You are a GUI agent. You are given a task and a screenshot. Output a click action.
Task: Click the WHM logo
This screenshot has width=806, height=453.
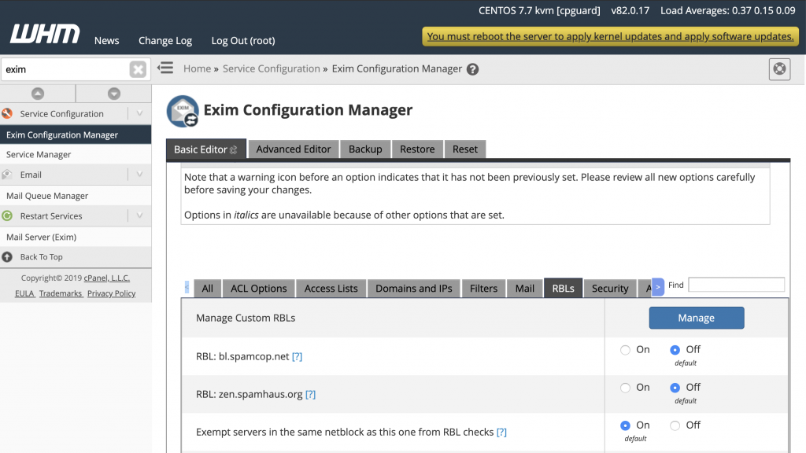(45, 34)
